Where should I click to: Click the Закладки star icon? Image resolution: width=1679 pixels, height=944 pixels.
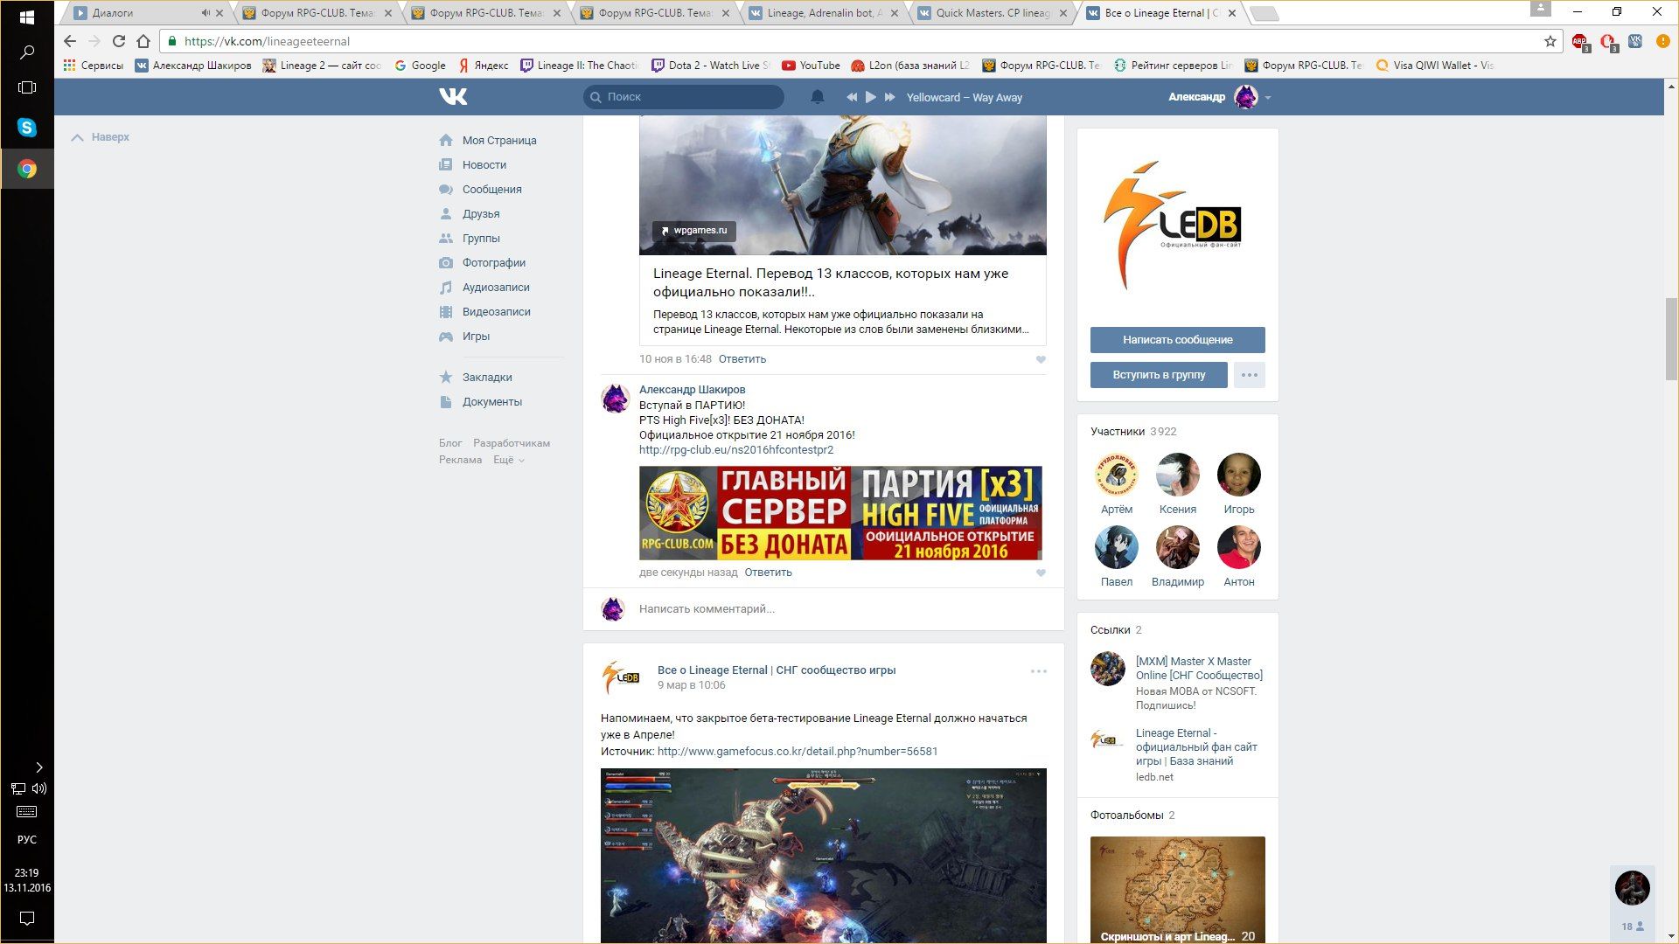tap(446, 377)
